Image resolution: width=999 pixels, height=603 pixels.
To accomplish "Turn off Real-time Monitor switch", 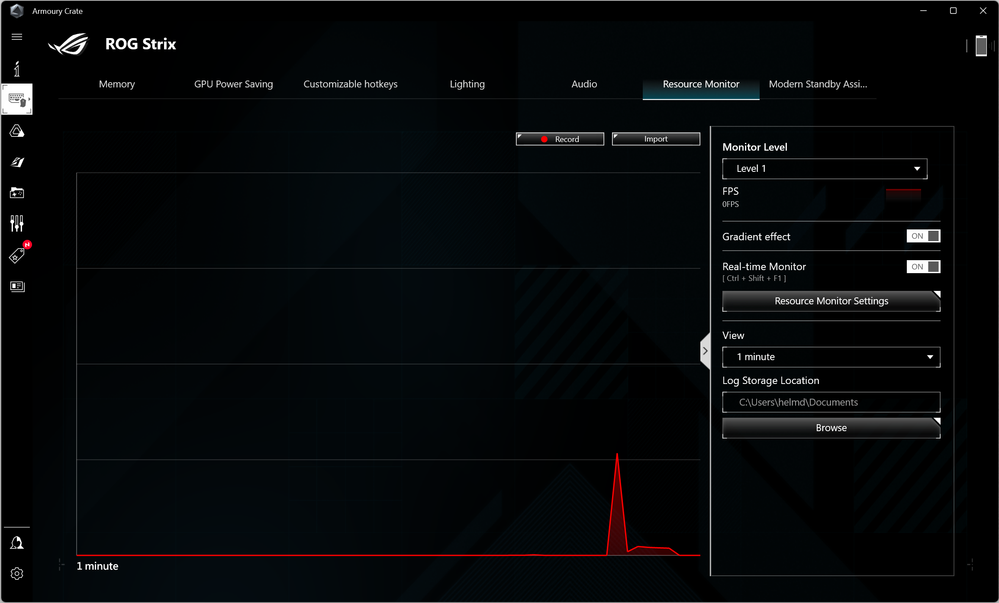I will click(x=923, y=267).
